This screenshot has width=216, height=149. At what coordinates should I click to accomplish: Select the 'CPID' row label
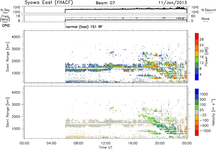6,26
